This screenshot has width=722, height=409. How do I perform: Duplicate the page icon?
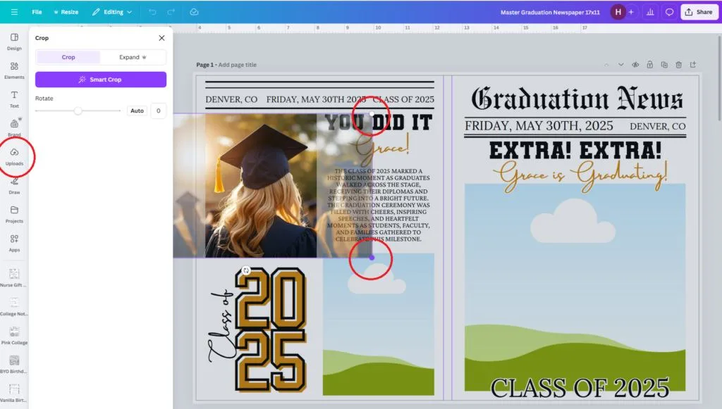(664, 65)
